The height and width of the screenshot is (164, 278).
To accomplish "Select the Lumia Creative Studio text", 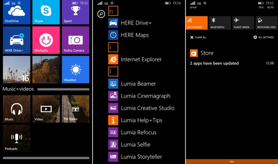I will click(x=148, y=108).
